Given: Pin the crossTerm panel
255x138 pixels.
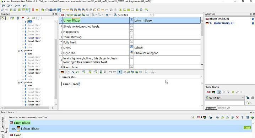Looking at the screenshot, I should pyautogui.click(x=251, y=14).
